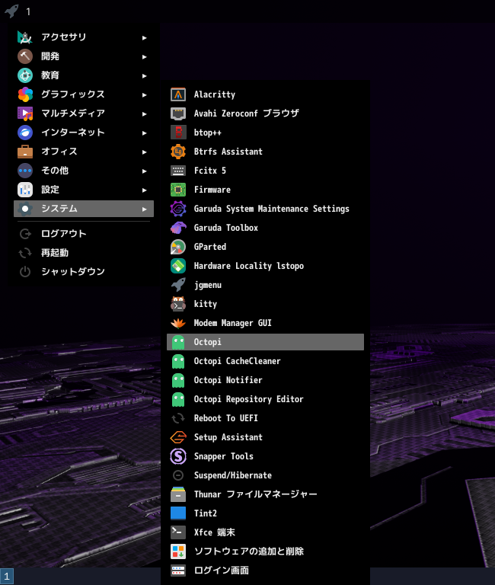Launch GParted via its disk icon
The width and height of the screenshot is (495, 585).
coord(178,247)
